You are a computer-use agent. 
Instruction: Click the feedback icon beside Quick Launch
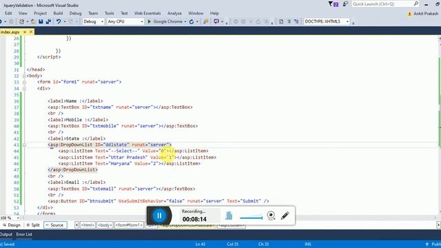(345, 4)
